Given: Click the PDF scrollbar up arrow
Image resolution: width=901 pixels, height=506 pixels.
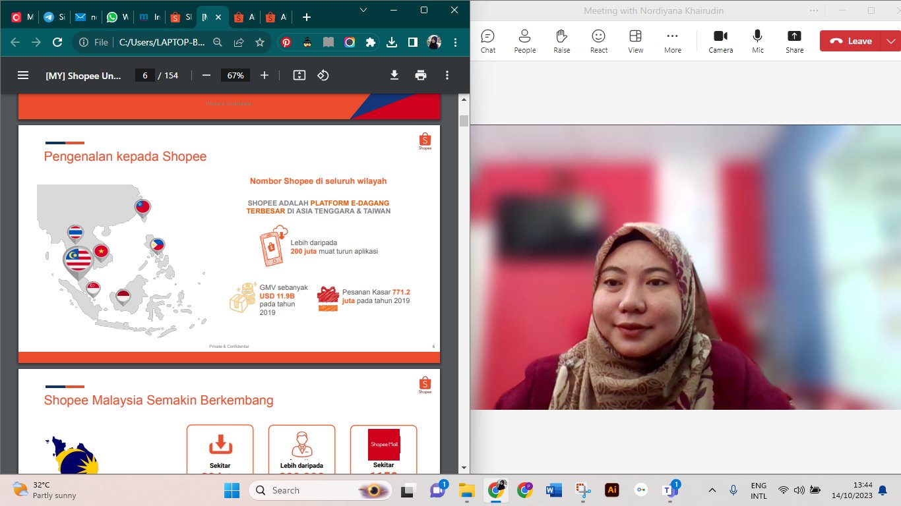Looking at the screenshot, I should [464, 99].
